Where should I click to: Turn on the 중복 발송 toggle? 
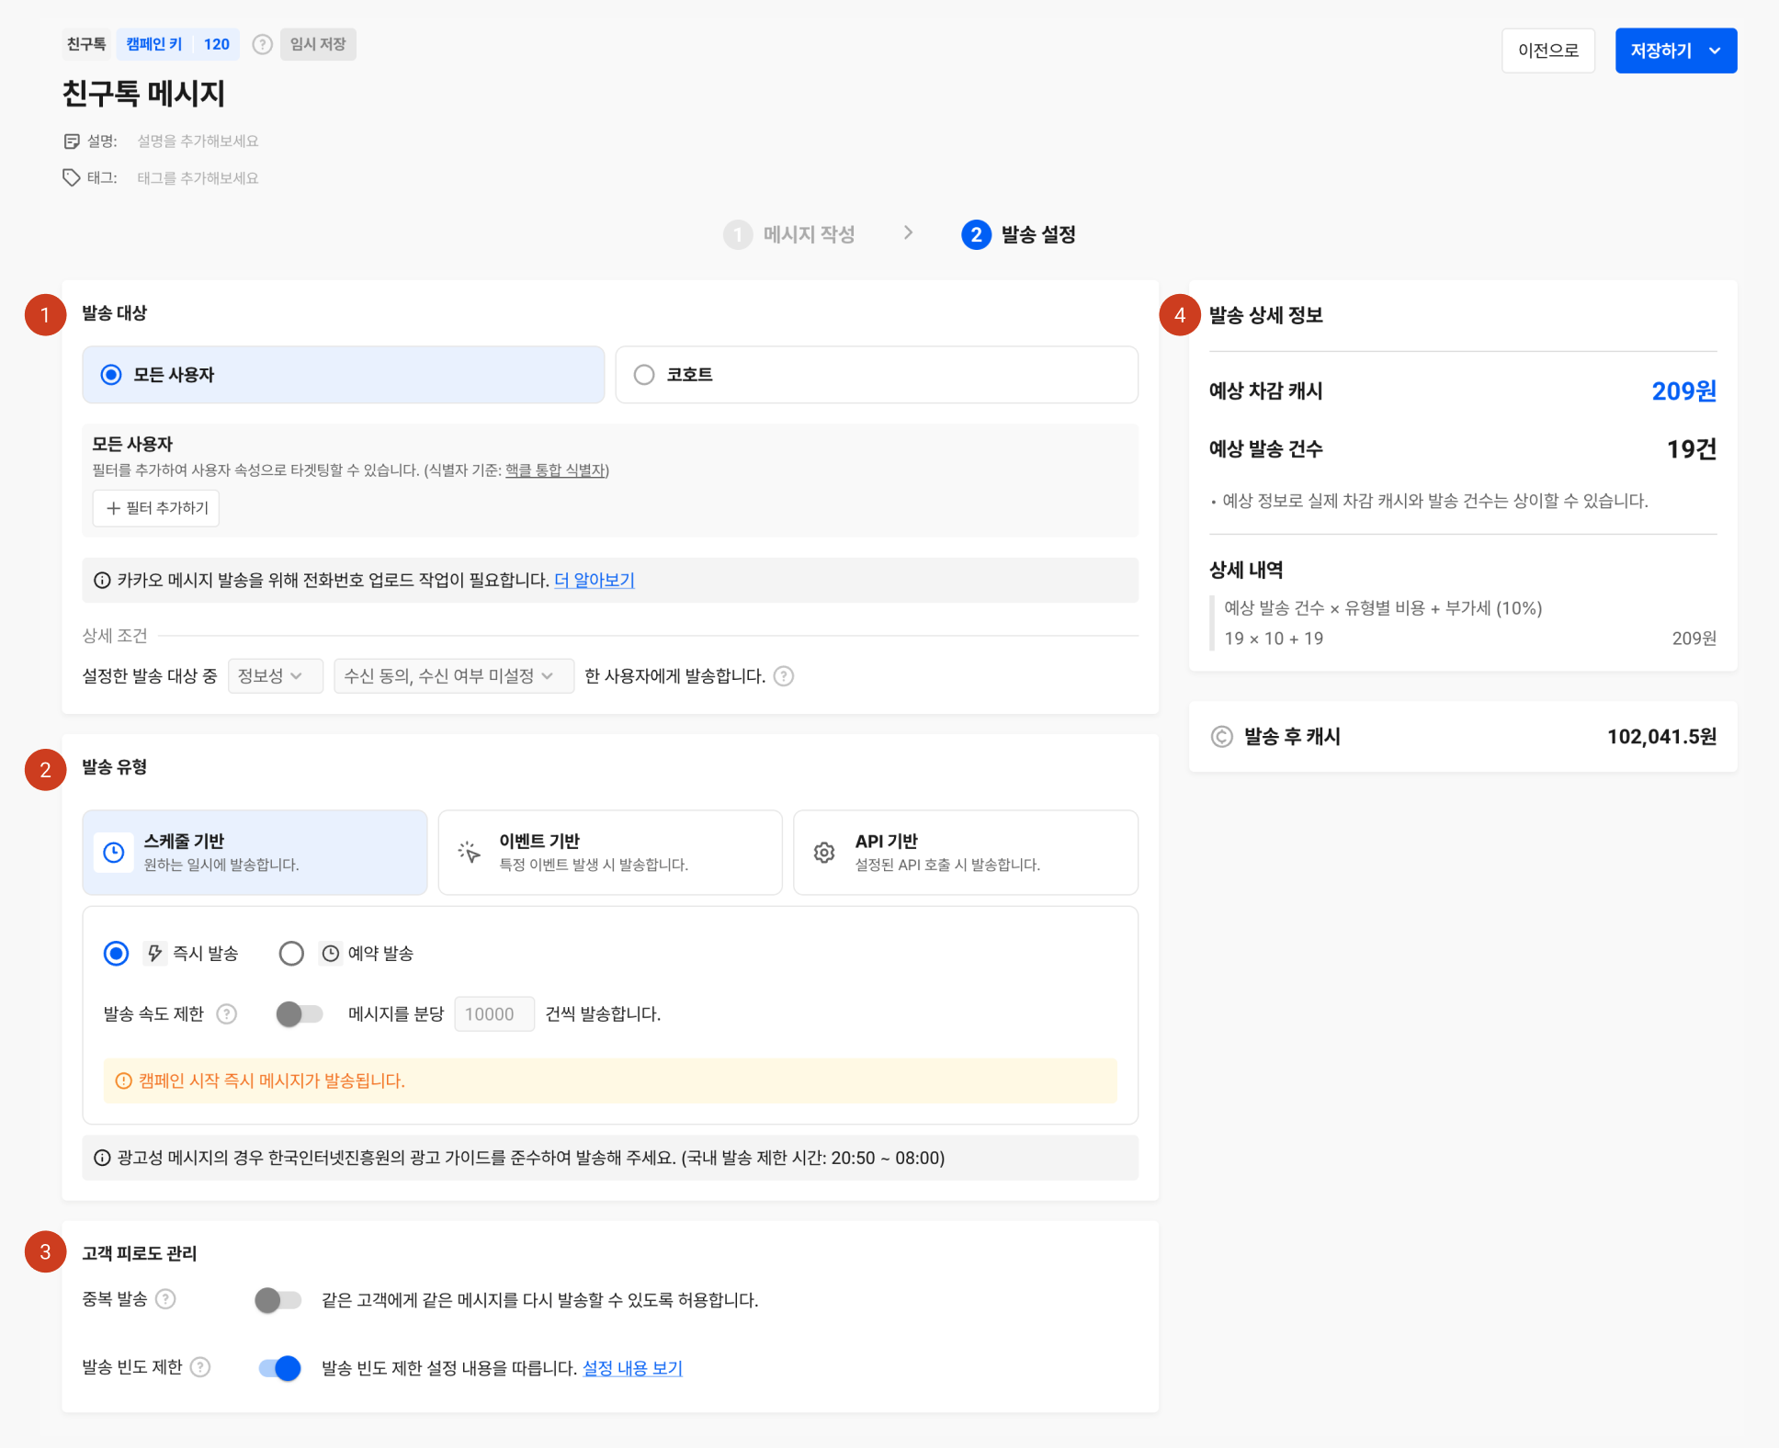[x=278, y=1300]
